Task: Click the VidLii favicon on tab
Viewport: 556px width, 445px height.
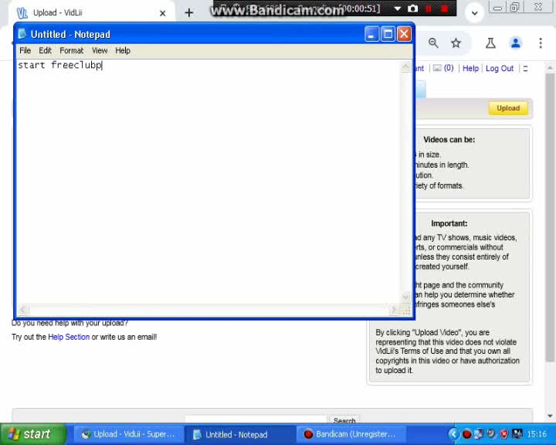Action: tap(22, 13)
